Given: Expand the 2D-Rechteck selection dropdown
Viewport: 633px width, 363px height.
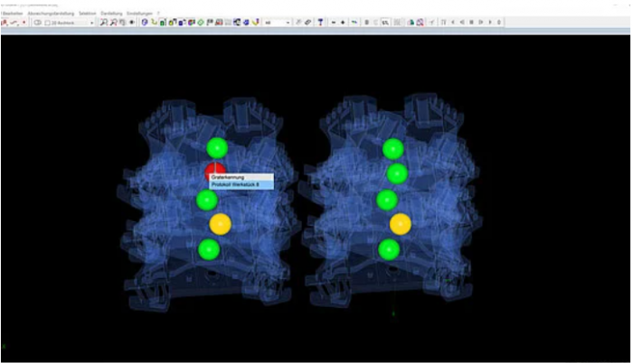Looking at the screenshot, I should point(91,22).
